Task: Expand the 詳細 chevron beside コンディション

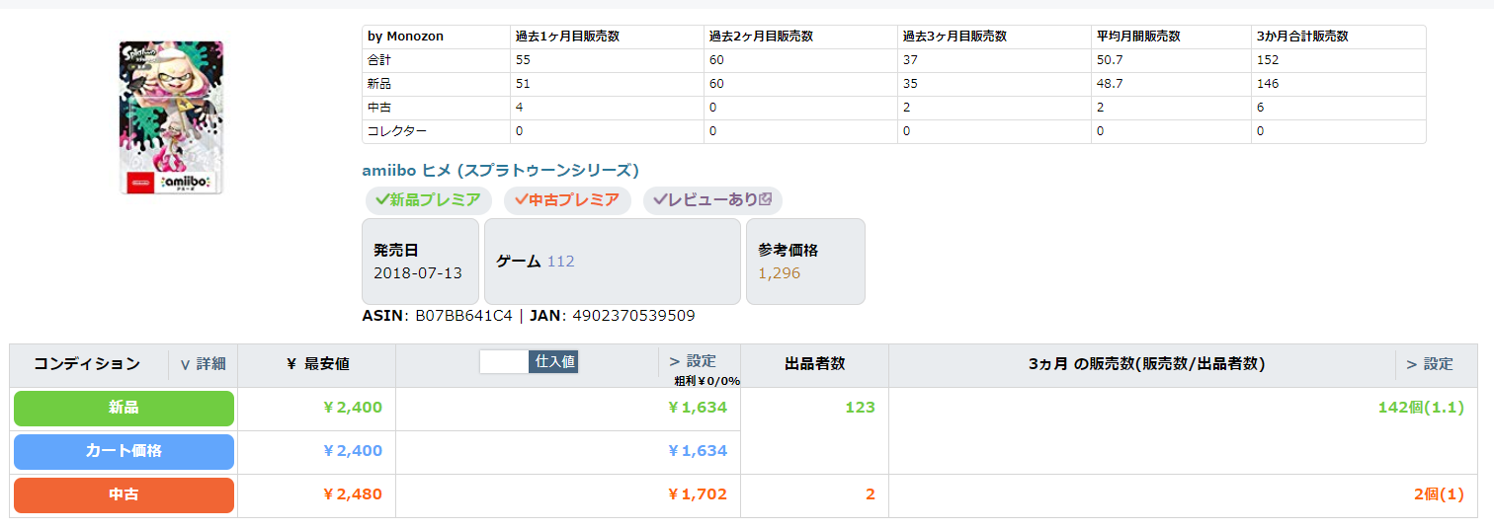Action: tap(203, 364)
